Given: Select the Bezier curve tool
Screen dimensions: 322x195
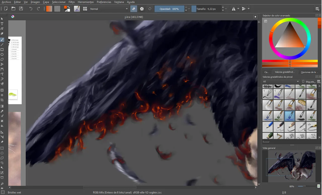Looking at the screenshot, I should (x=2, y=69).
